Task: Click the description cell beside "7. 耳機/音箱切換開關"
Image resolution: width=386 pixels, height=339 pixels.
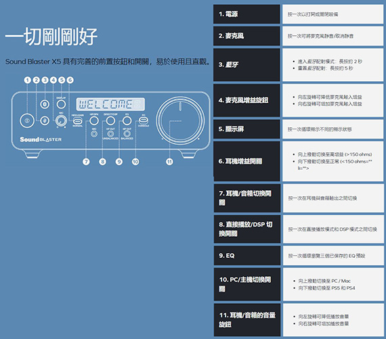Action: point(333,198)
